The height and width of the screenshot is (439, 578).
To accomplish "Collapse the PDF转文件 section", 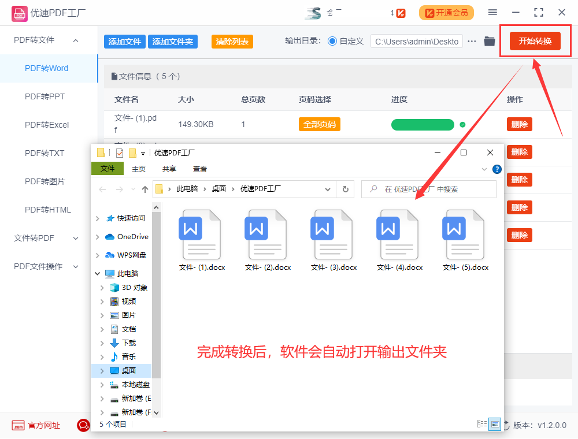I will tap(76, 40).
